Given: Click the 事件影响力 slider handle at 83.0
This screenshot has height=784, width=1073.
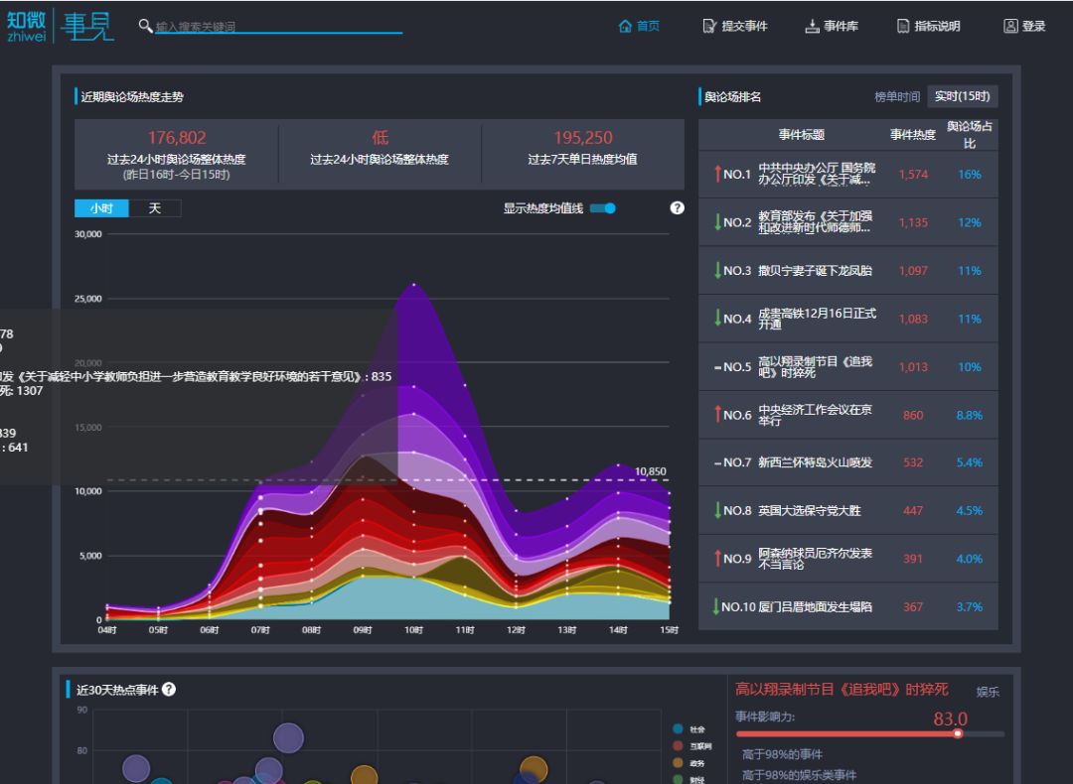Looking at the screenshot, I should pos(957,734).
